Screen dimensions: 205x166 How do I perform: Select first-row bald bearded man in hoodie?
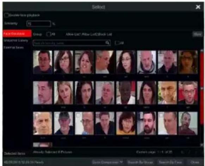tap(147, 62)
